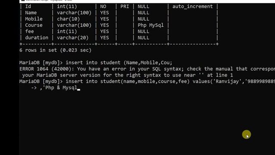
Task: Click the '->' continuation prompt
Action: click(x=34, y=87)
